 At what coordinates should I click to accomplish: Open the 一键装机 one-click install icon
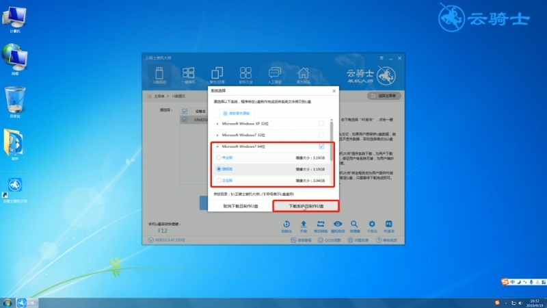tap(189, 75)
